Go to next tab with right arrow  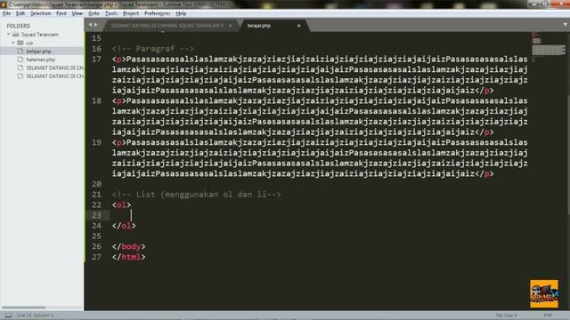96,25
